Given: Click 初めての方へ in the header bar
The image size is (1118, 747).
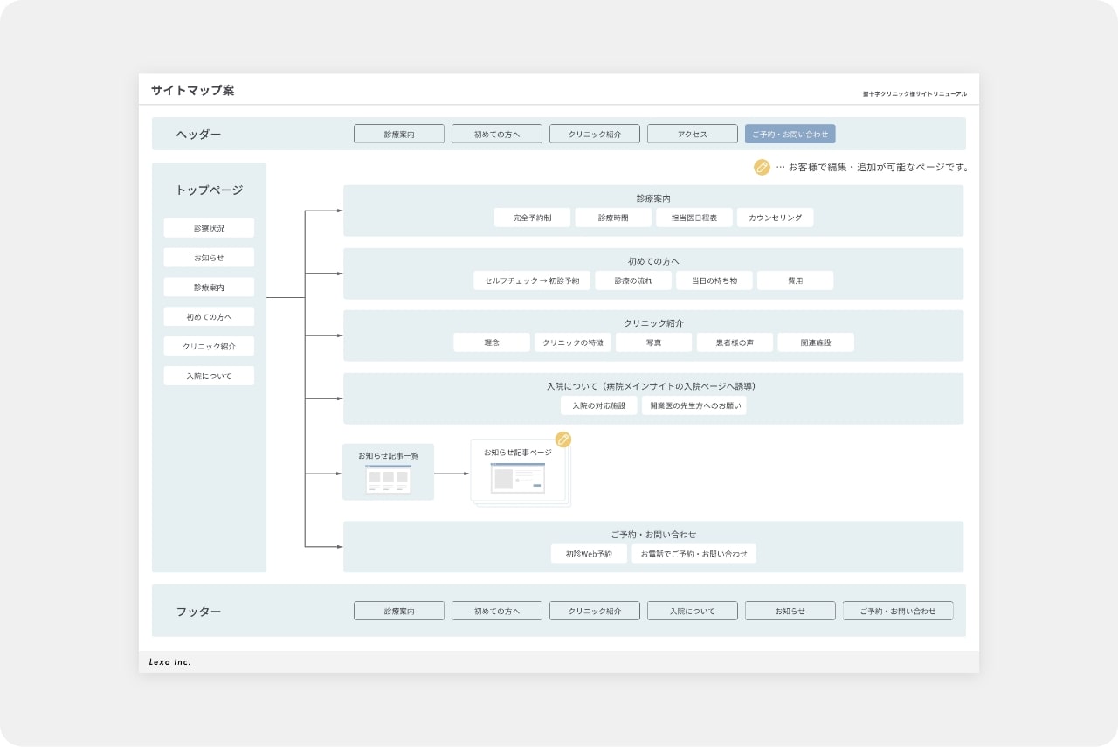Looking at the screenshot, I should pos(496,134).
